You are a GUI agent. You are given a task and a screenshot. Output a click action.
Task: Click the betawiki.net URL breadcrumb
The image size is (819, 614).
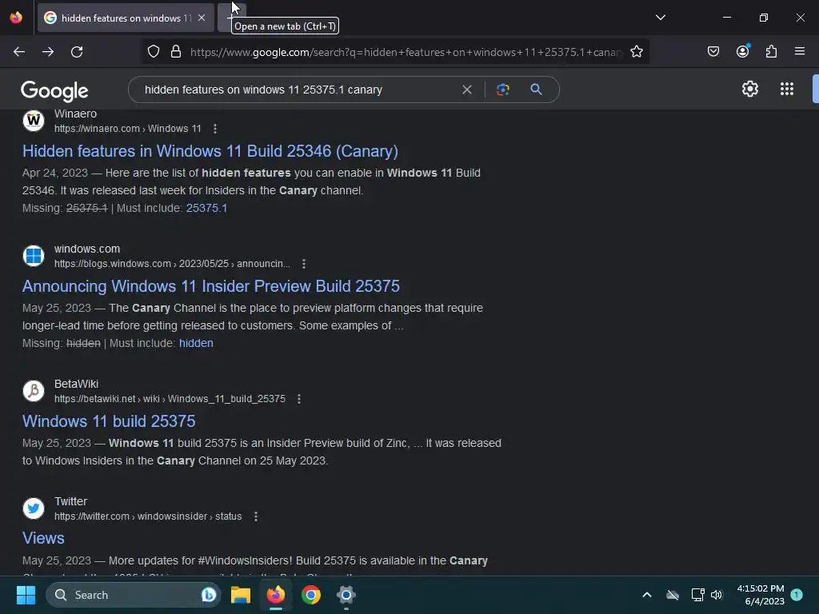click(170, 400)
